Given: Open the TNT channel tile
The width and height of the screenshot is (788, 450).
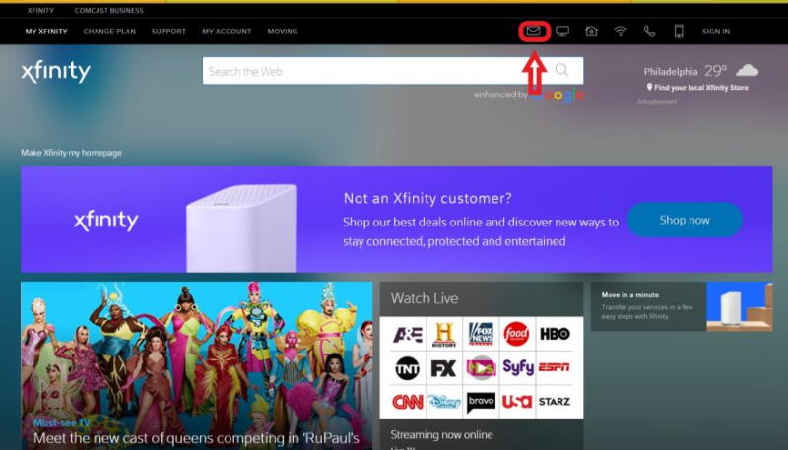Looking at the screenshot, I should tap(407, 368).
